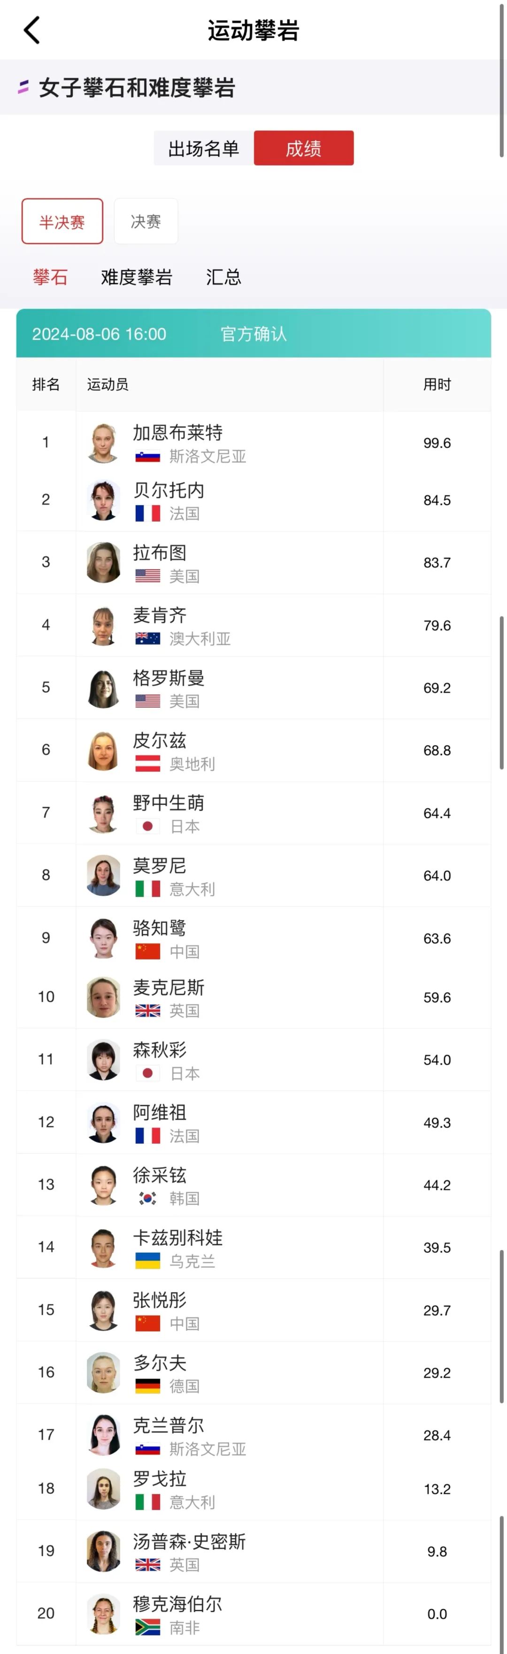Select the 攀石 tab
507x1654 pixels.
point(50,277)
